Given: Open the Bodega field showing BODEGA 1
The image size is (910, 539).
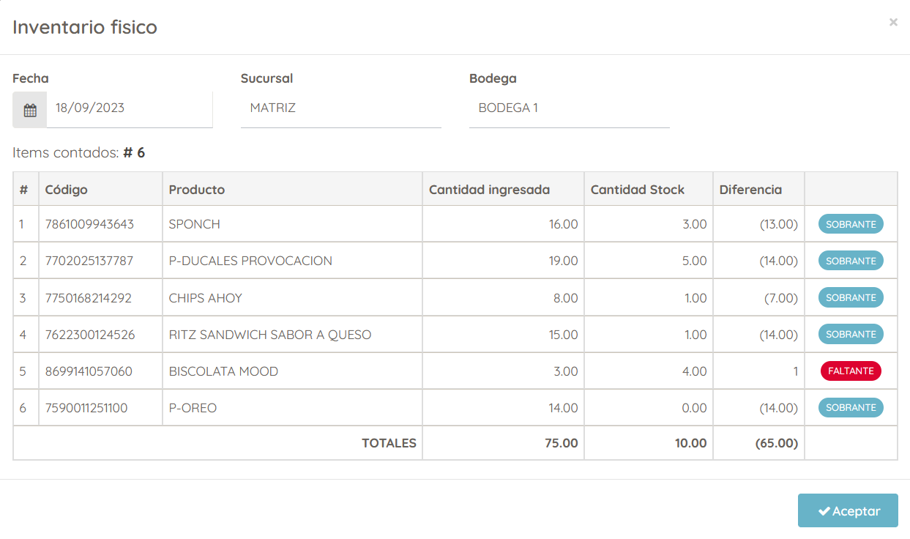Looking at the screenshot, I should click(570, 108).
